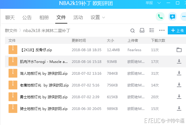Download 骑士地板灯光 zip file
This screenshot has width=186, height=125.
(179, 108)
